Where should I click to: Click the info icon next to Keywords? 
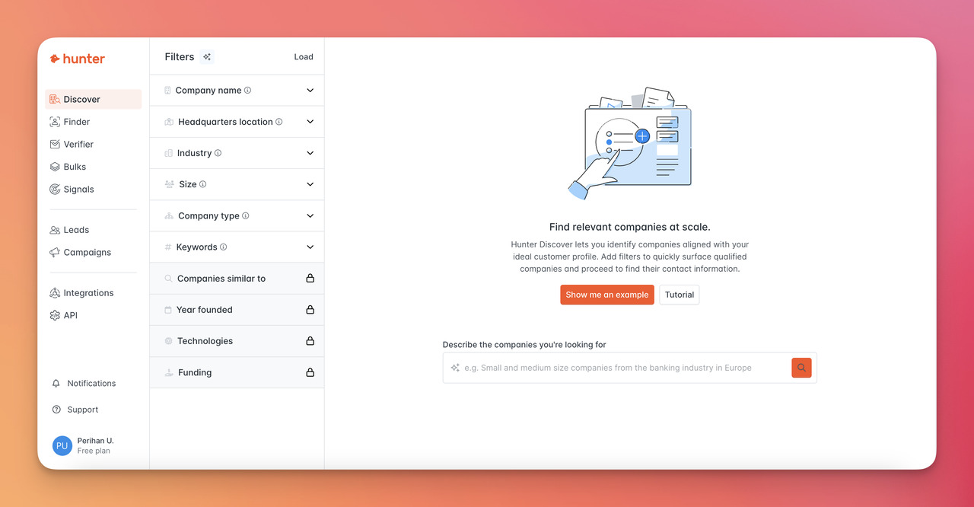[x=223, y=247]
